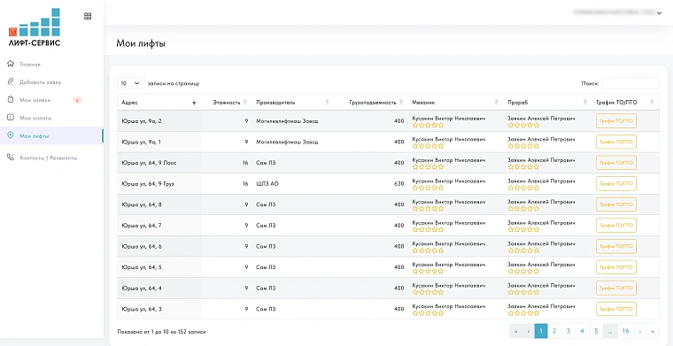Sort the table by the Адрес column arrow
The image size is (673, 346).
tap(194, 103)
